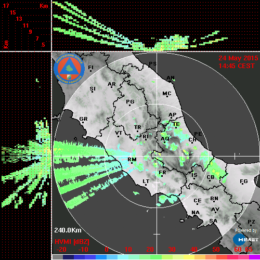
Task: Click the 17 Km altitude label
Action: 6,6
